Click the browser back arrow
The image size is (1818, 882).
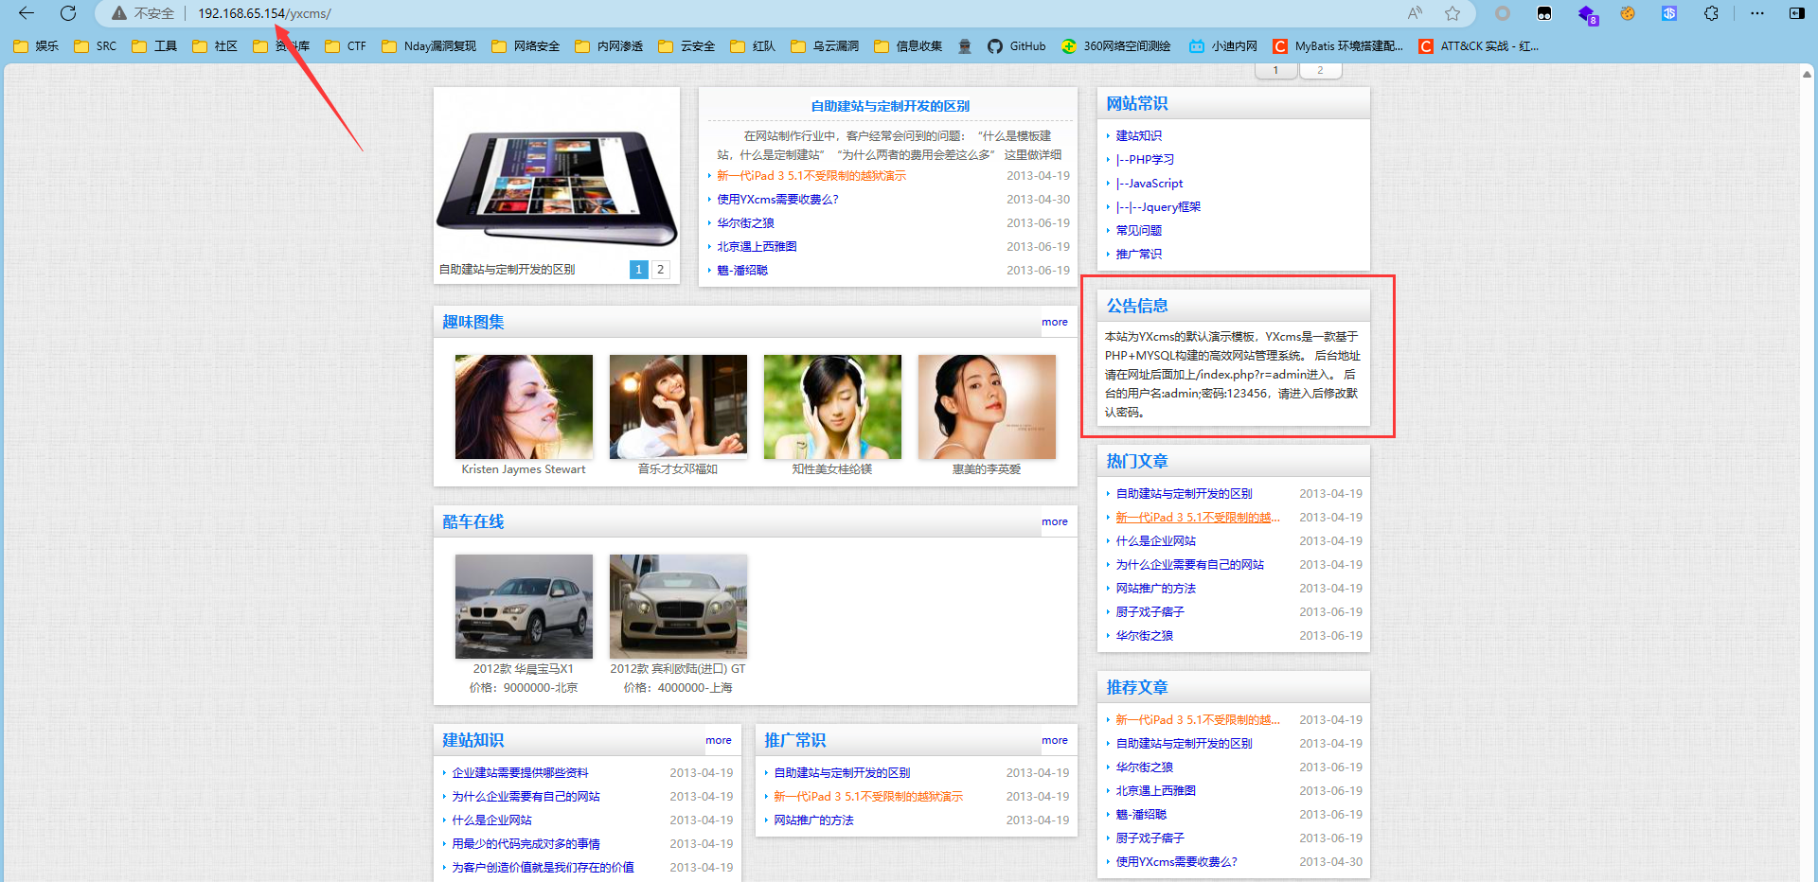click(27, 13)
